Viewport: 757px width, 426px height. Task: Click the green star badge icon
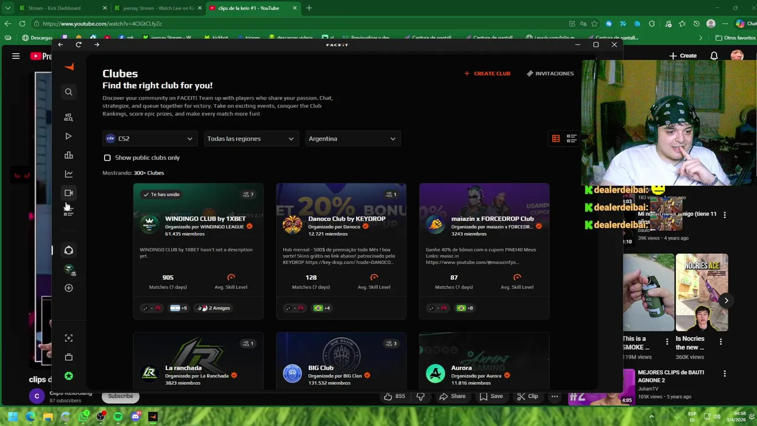click(69, 376)
